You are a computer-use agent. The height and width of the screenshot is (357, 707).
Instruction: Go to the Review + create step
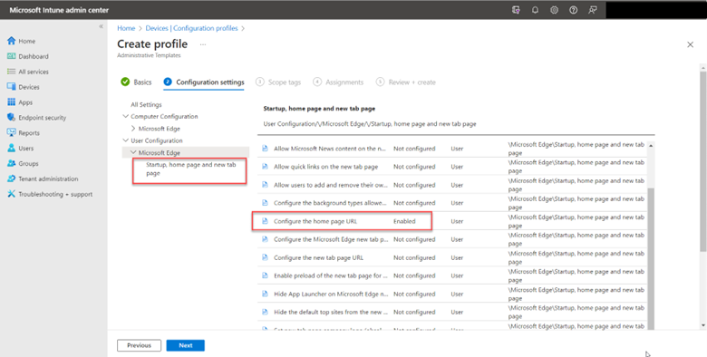[x=406, y=82]
